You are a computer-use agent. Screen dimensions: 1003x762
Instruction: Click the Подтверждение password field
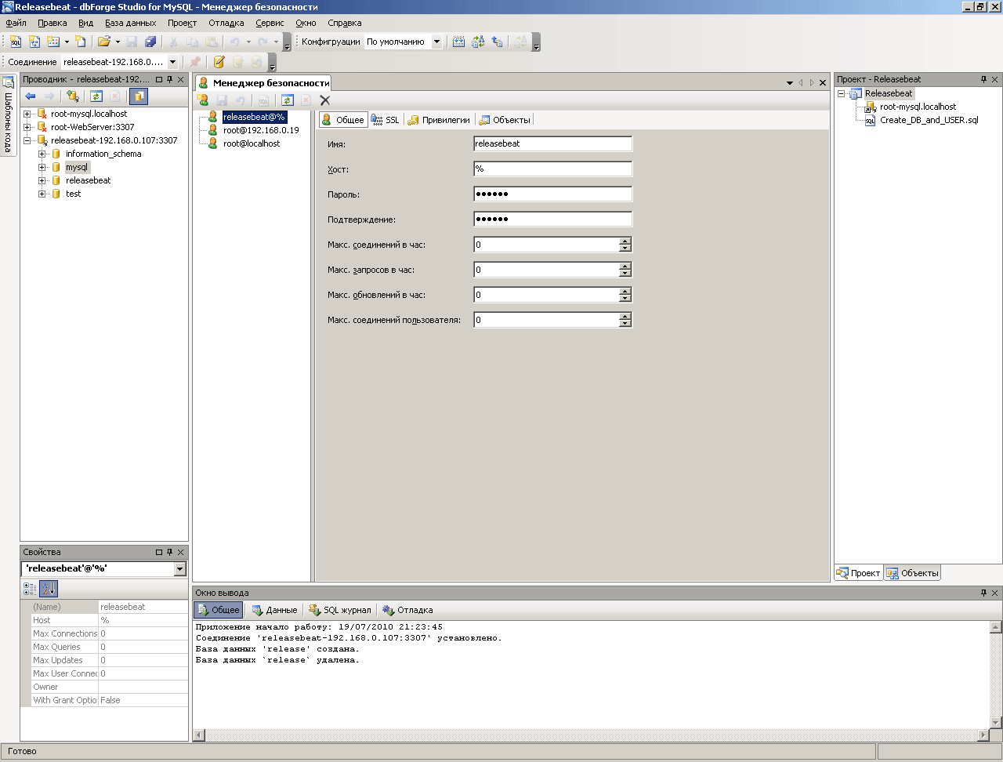[553, 219]
